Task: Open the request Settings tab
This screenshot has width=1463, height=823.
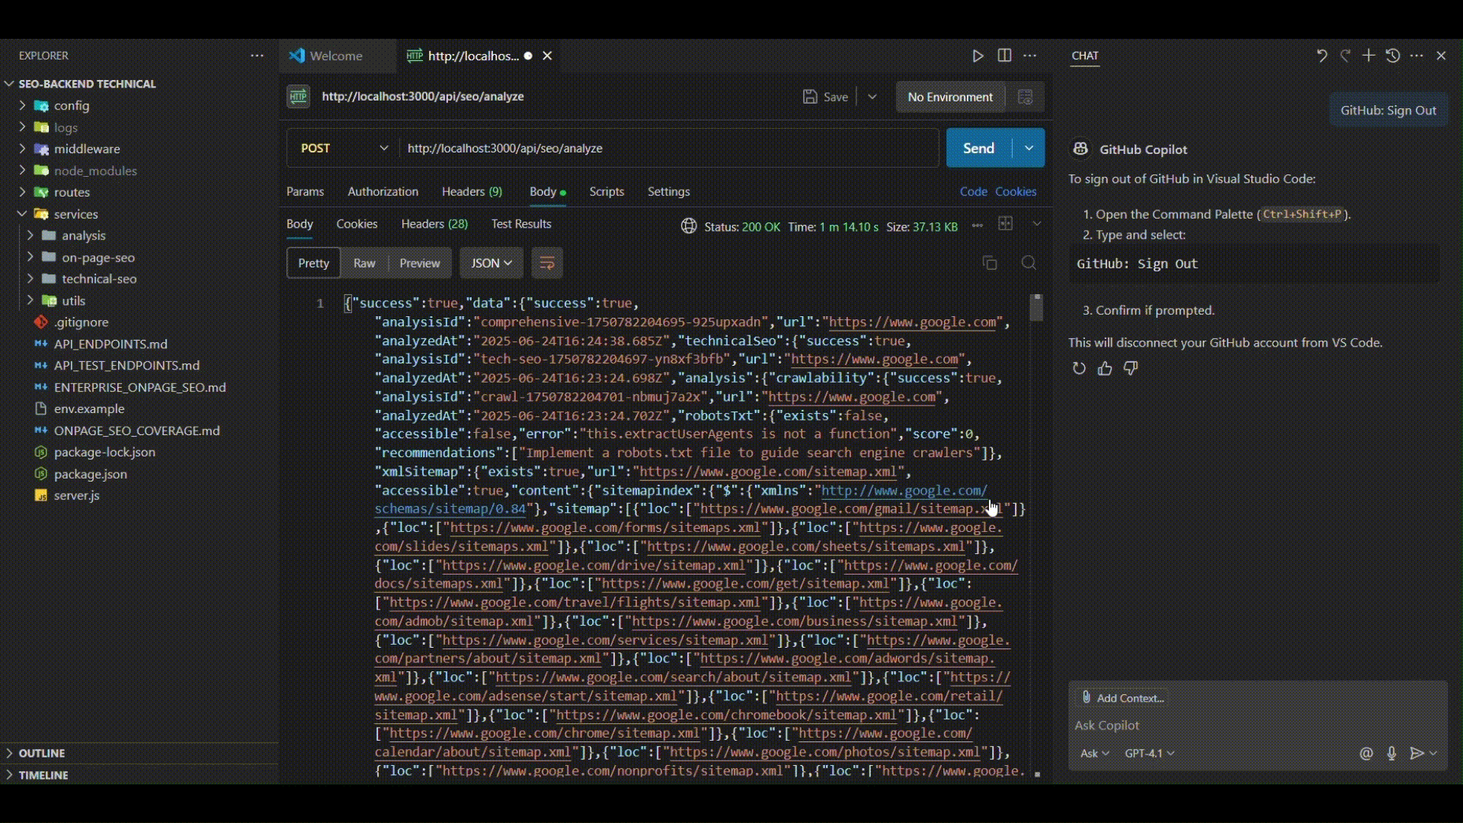Action: click(668, 191)
